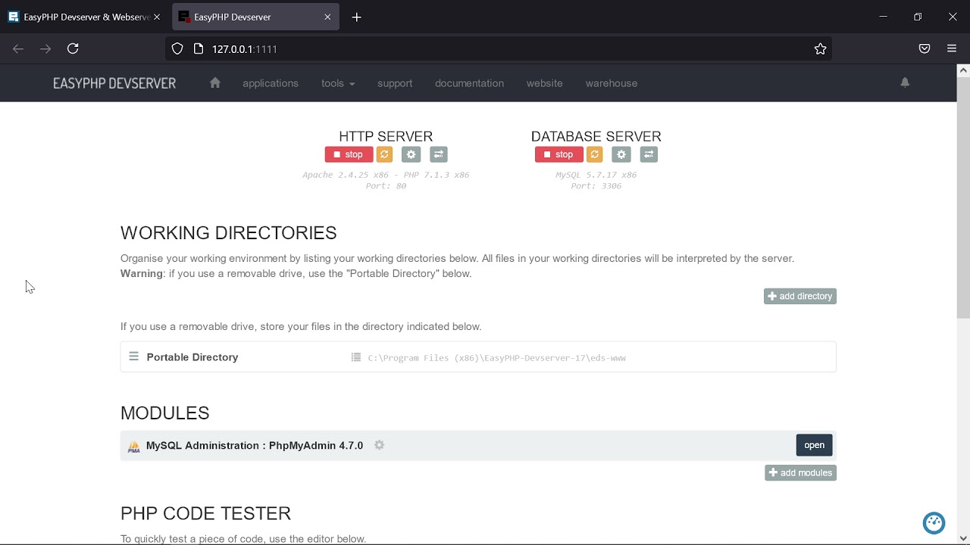
Task: Show site information page icon in the address bar
Action: click(x=199, y=49)
